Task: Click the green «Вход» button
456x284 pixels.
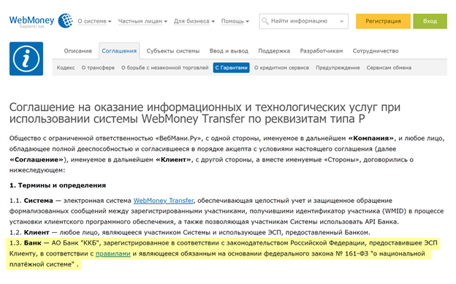Action: (x=430, y=21)
